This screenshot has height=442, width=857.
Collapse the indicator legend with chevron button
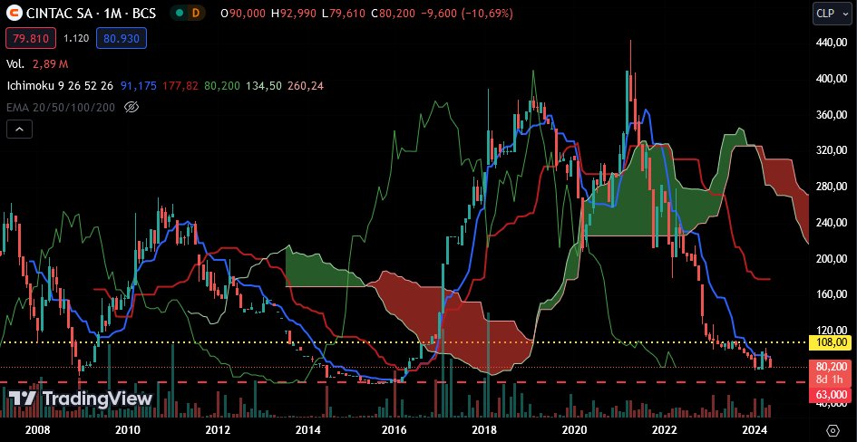[19, 130]
